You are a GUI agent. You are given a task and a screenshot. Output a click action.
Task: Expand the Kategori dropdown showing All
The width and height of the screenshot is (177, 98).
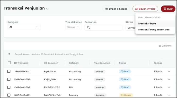24,27
